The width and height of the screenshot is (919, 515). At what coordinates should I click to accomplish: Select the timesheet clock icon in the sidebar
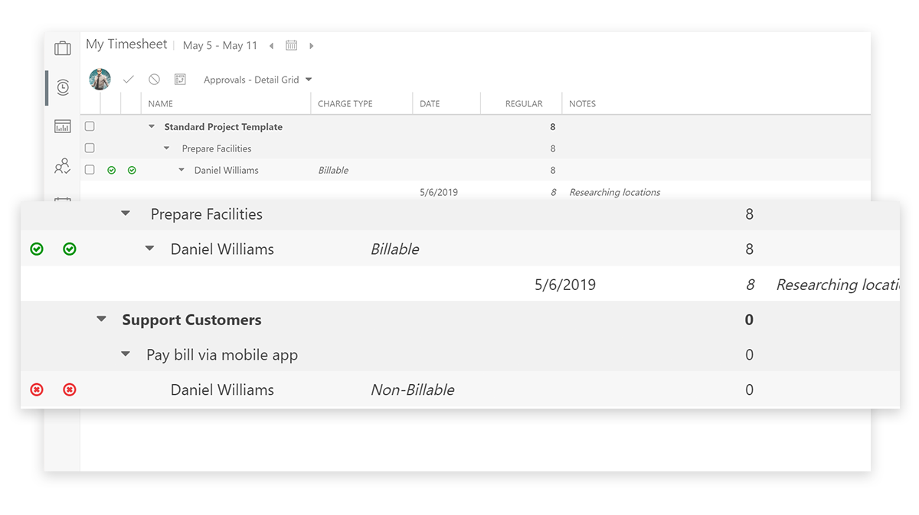pyautogui.click(x=62, y=87)
